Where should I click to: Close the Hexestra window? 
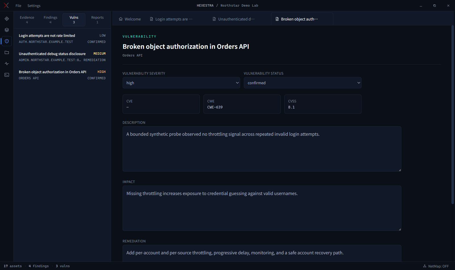(x=448, y=6)
